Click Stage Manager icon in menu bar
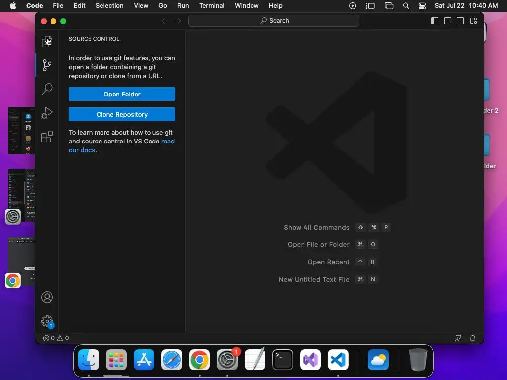 pos(370,6)
